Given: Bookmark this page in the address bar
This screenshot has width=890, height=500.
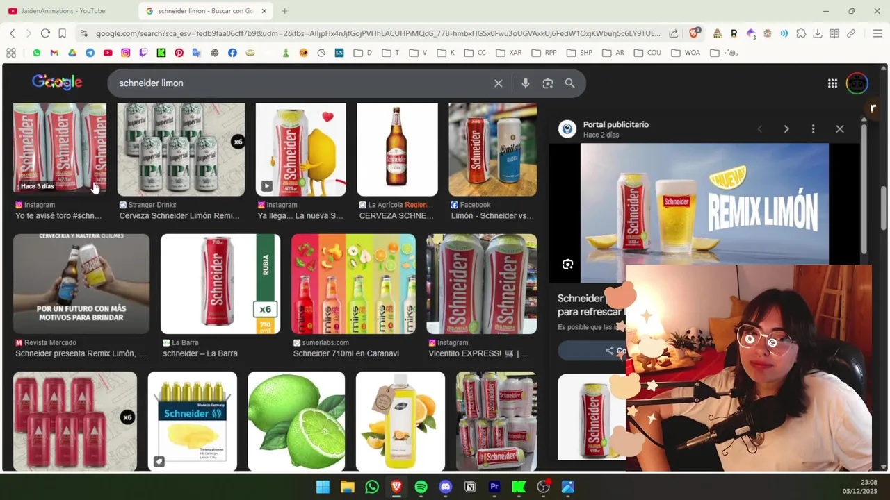Looking at the screenshot, I should click(x=62, y=33).
